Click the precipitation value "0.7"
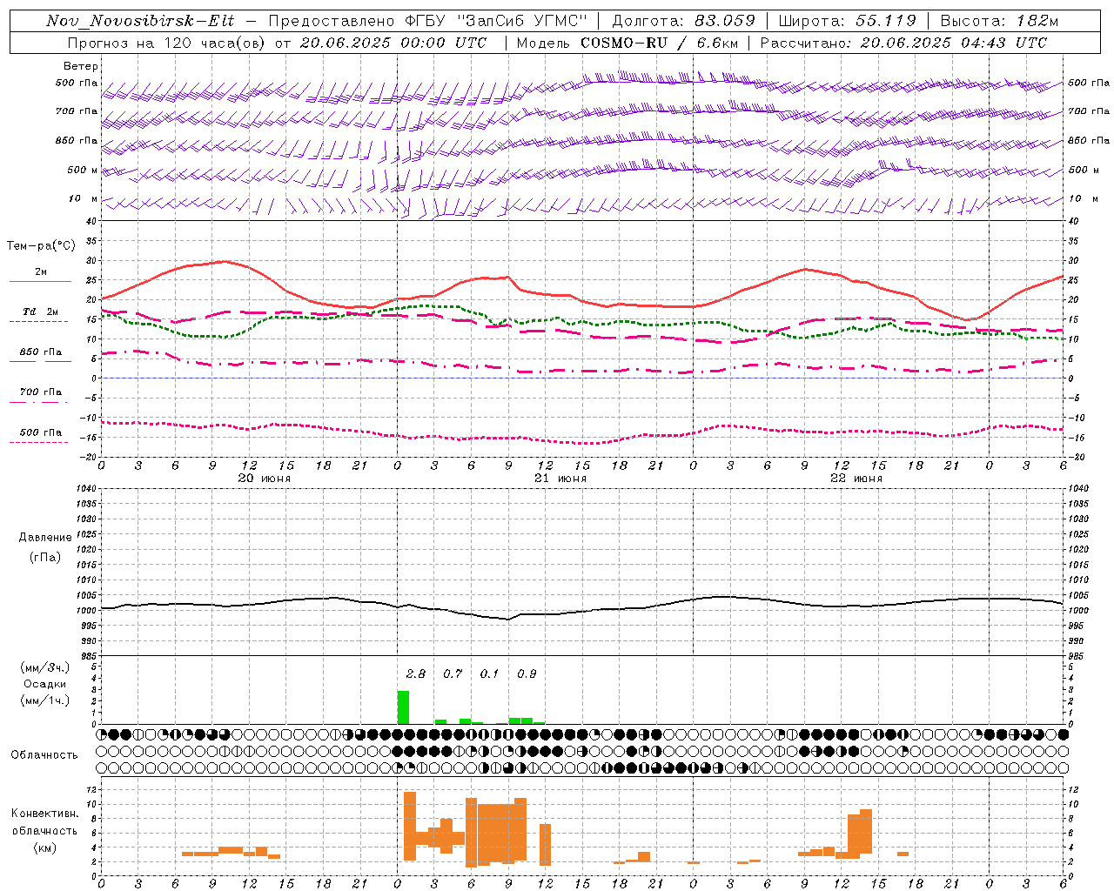1114x891 pixels. (x=453, y=674)
